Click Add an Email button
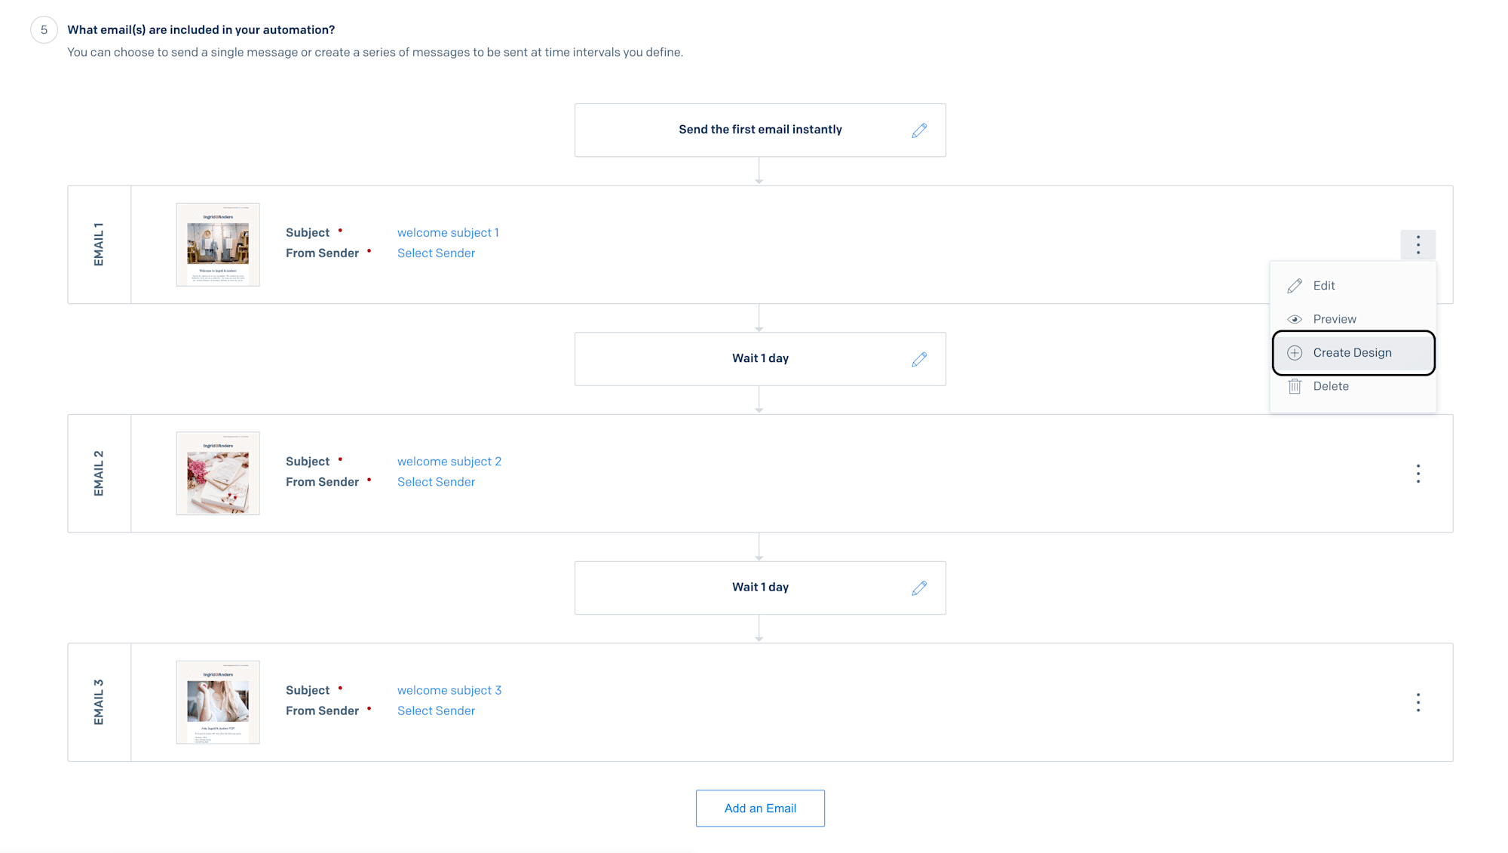 (x=760, y=809)
